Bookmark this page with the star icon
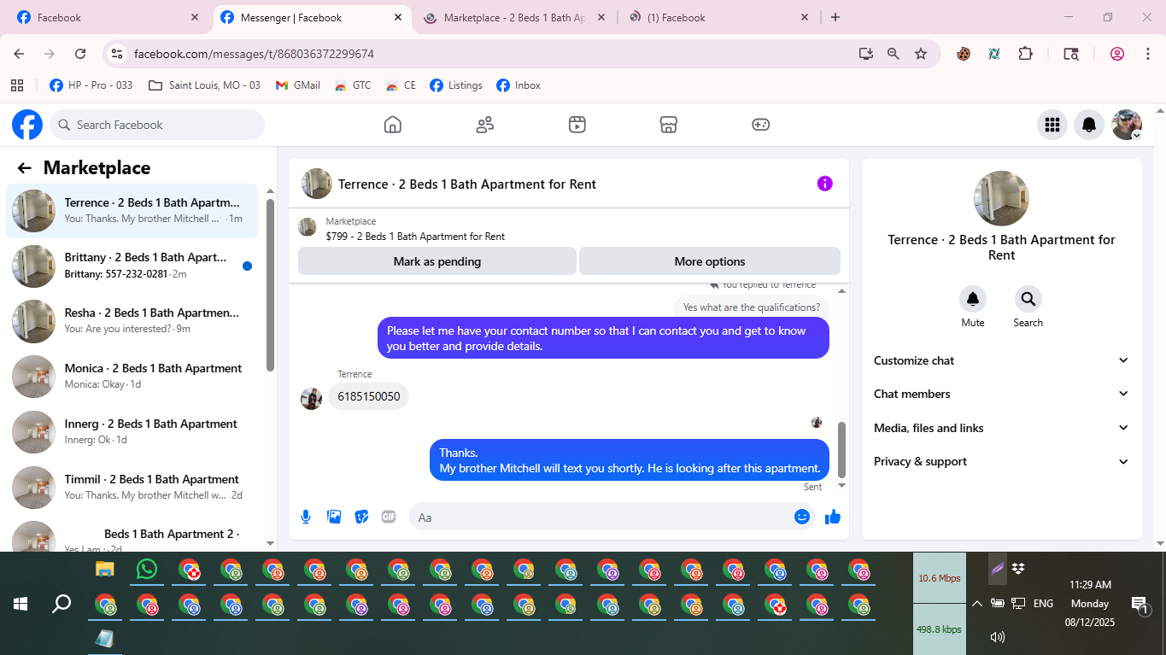This screenshot has height=655, width=1166. pyautogui.click(x=921, y=54)
